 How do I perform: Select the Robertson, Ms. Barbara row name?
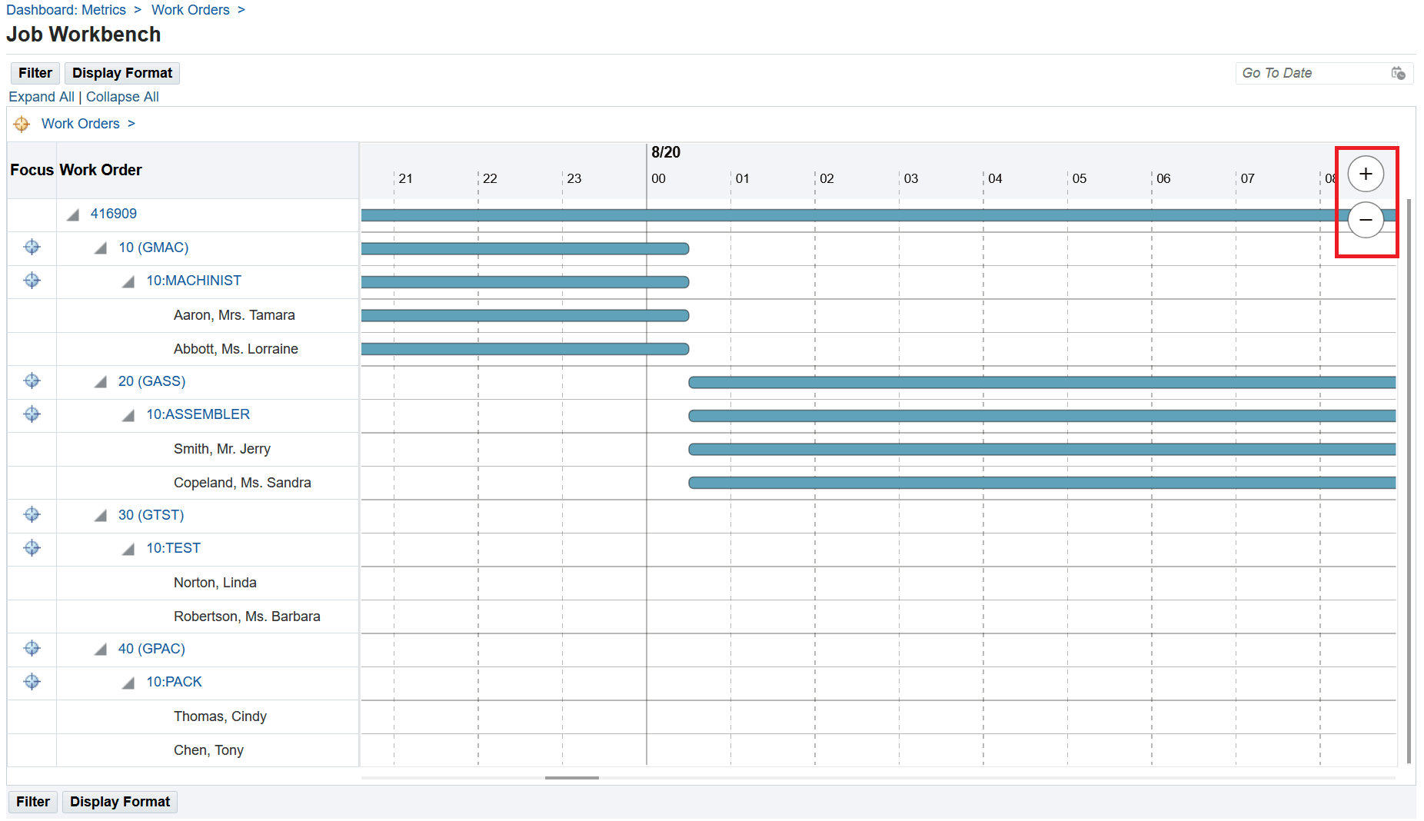(x=247, y=617)
